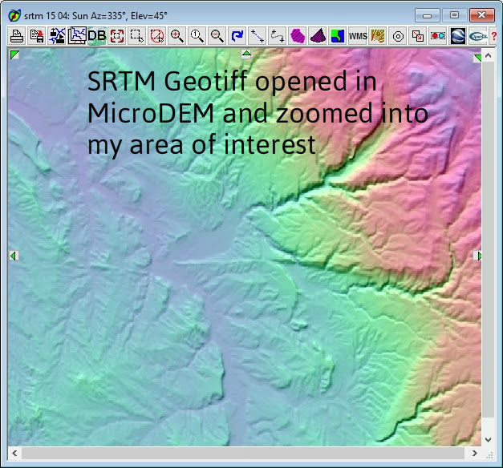The width and height of the screenshot is (503, 468).
Task: Open the WMS map service button
Action: pos(358,36)
